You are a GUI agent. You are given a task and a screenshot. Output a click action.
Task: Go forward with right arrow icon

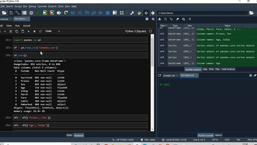[x=153, y=13]
